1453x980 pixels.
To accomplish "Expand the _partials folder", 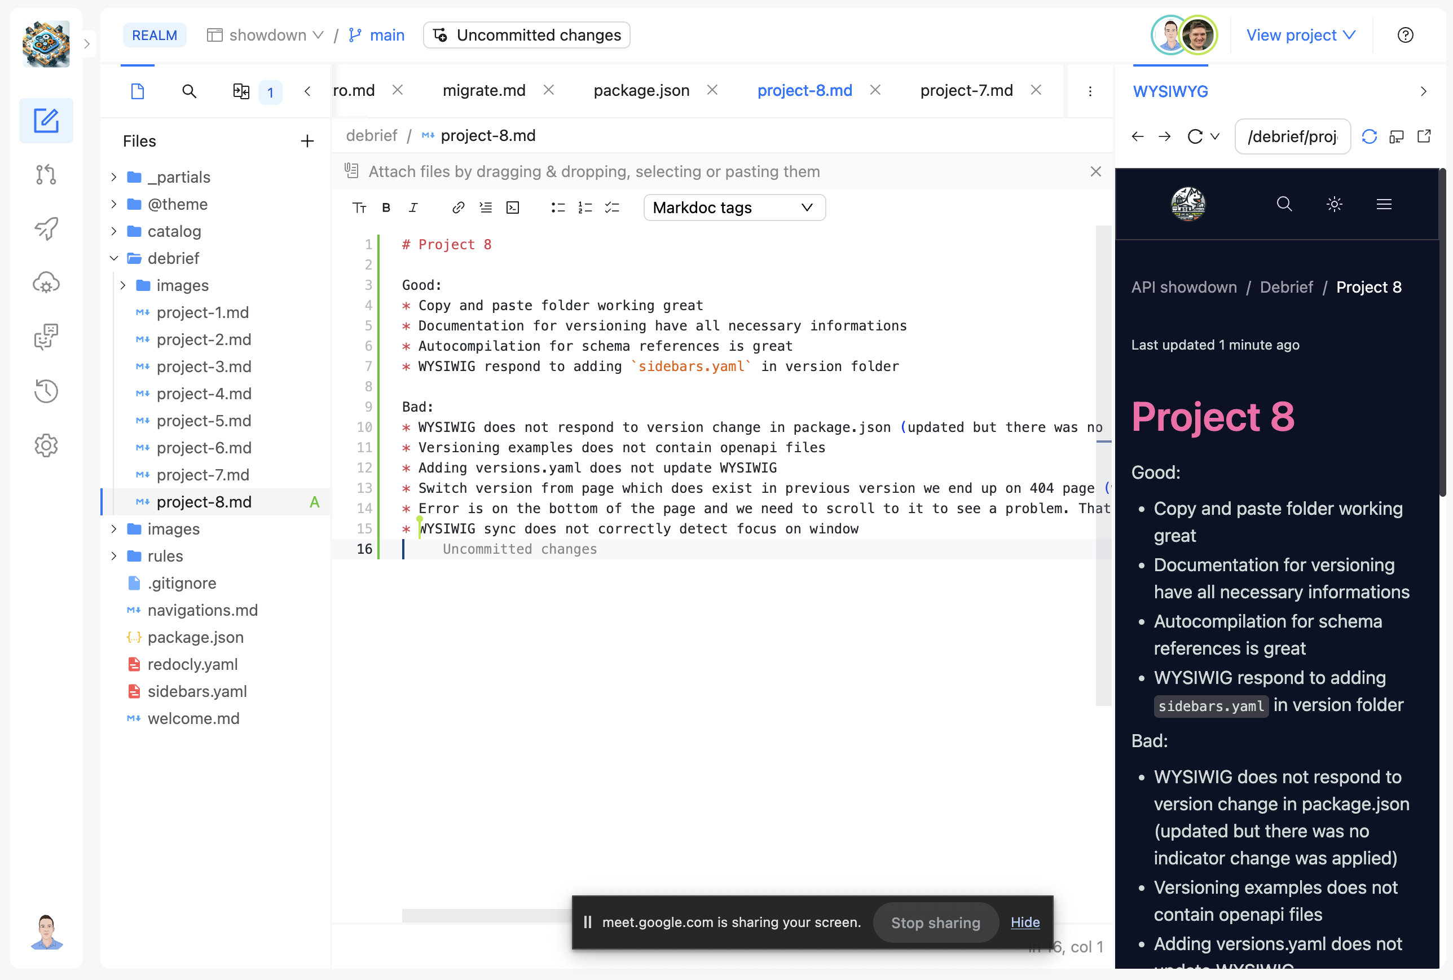I will [114, 177].
